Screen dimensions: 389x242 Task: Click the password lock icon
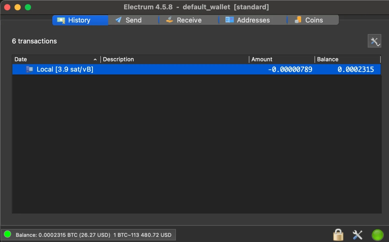pos(338,235)
